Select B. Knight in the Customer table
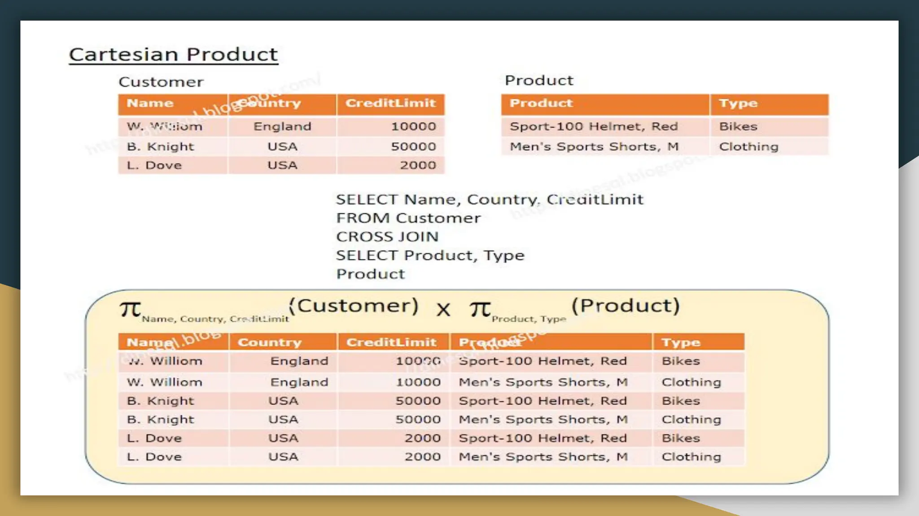 click(x=160, y=146)
